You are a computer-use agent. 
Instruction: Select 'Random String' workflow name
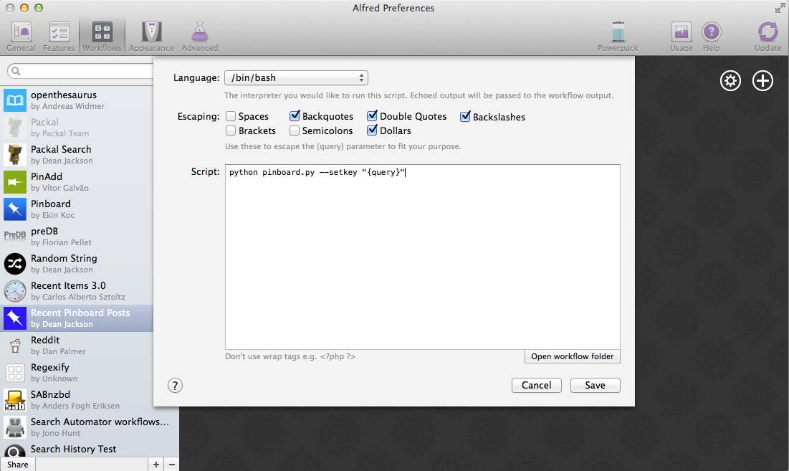tap(64, 258)
